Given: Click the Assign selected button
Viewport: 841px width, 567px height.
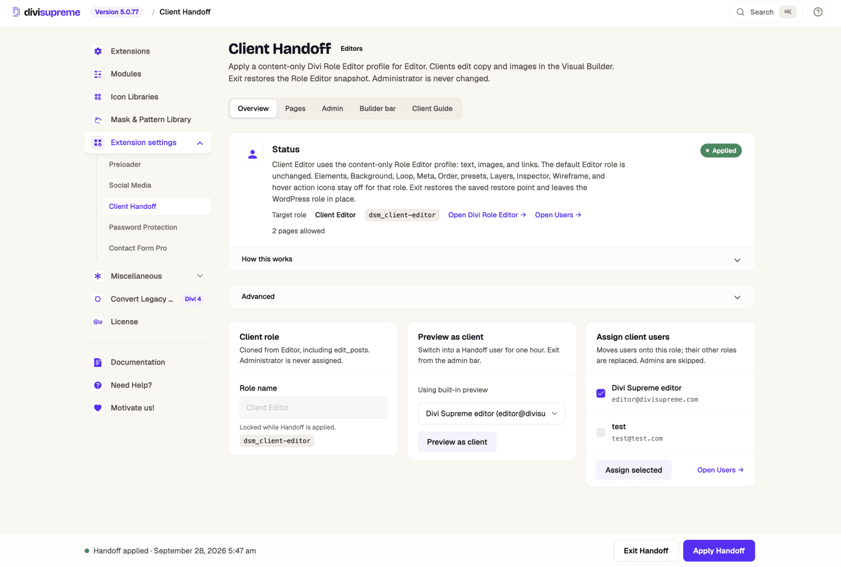Looking at the screenshot, I should click(634, 470).
